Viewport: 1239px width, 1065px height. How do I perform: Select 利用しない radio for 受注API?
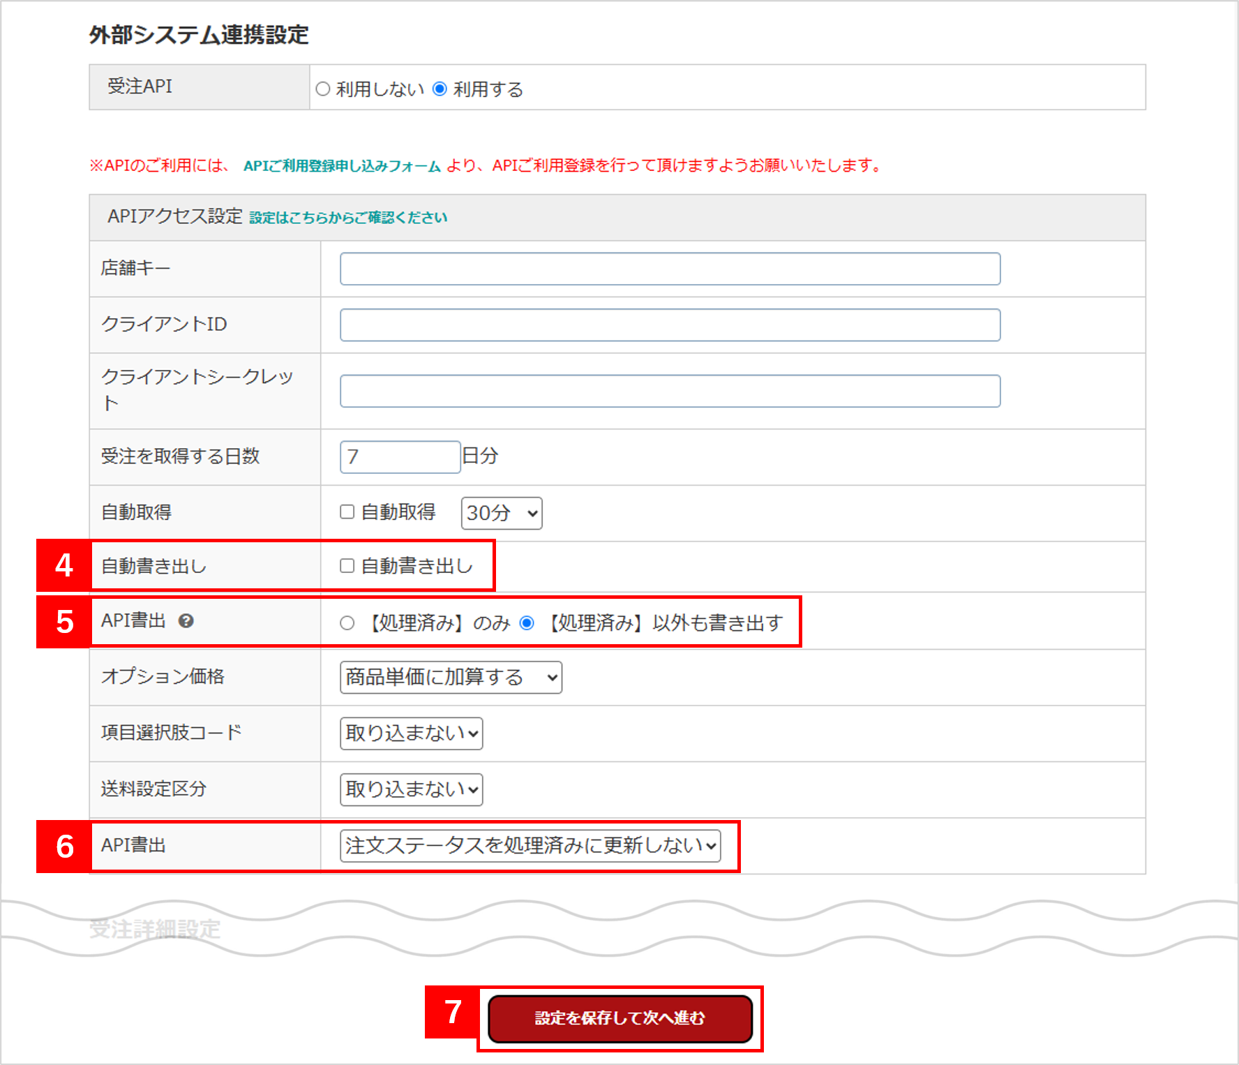coord(323,89)
